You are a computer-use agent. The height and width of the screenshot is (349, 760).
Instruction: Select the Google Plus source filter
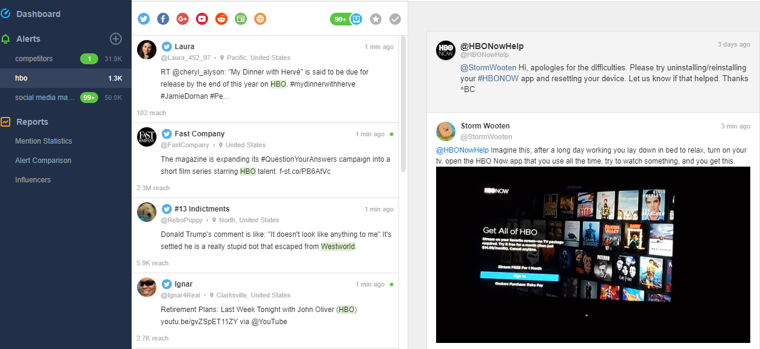183,19
